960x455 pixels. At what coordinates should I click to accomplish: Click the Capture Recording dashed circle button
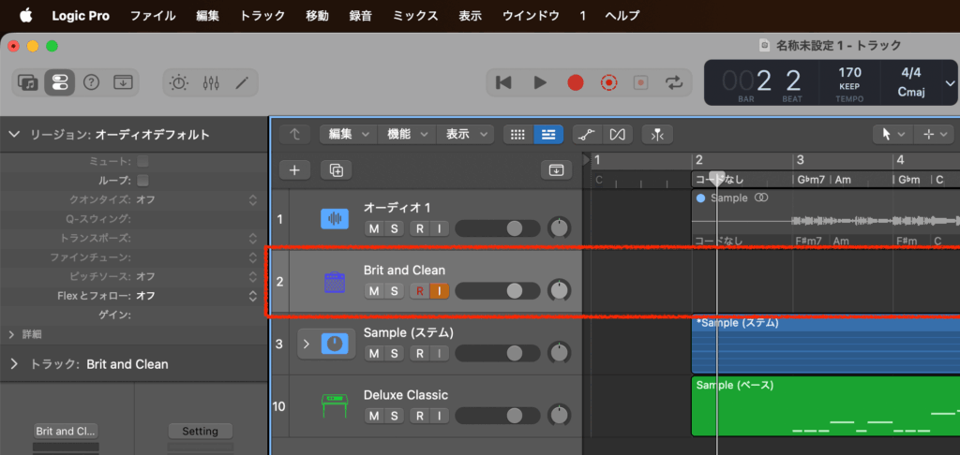click(608, 82)
